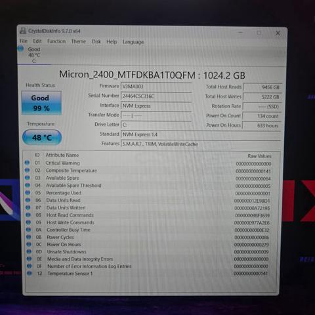Click status dot for Critical Warning row
Image resolution: width=315 pixels, height=315 pixels.
27,163
